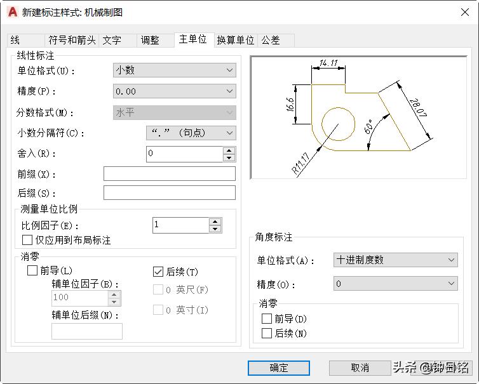Click the dimension style preview image
The height and width of the screenshot is (384, 479).
point(358,117)
